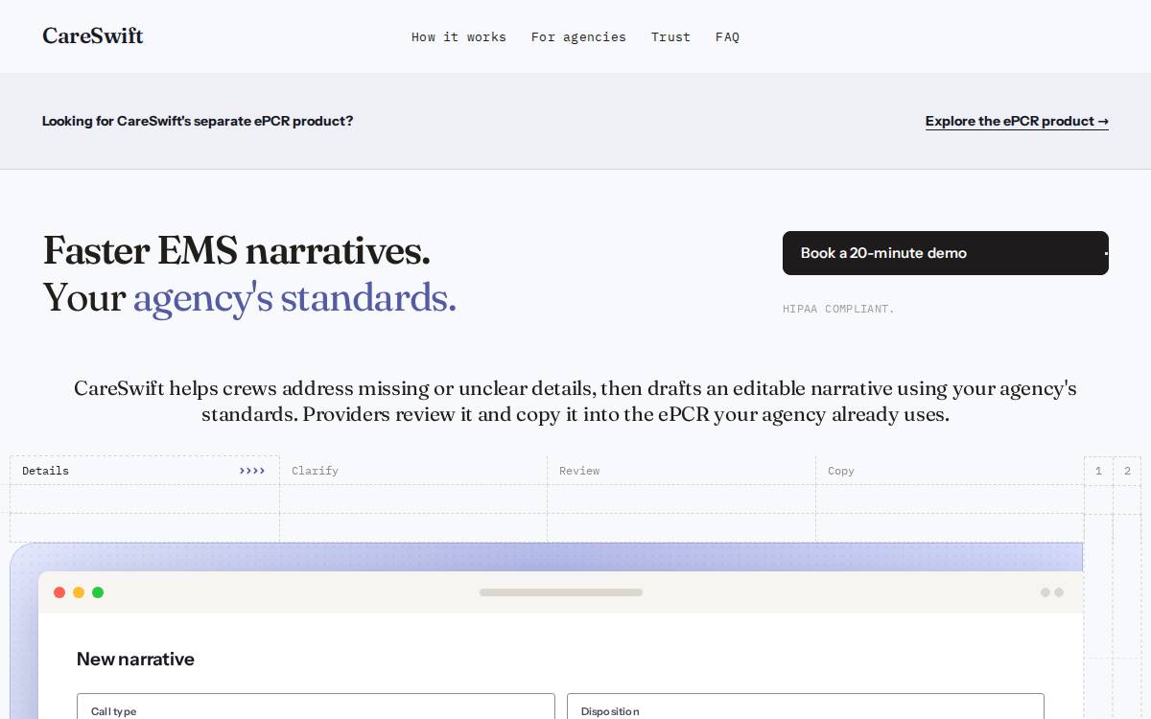
Task: Open the Trust nav link
Action: point(670,37)
